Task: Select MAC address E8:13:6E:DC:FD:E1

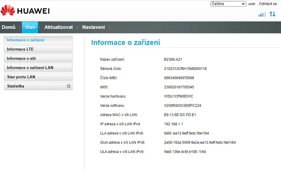Action: point(180,115)
